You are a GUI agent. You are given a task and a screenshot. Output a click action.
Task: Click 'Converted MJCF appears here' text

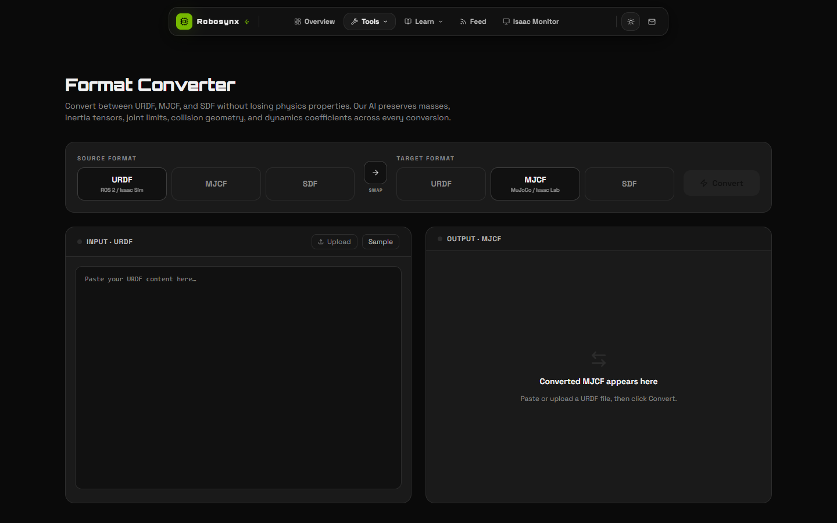point(599,382)
